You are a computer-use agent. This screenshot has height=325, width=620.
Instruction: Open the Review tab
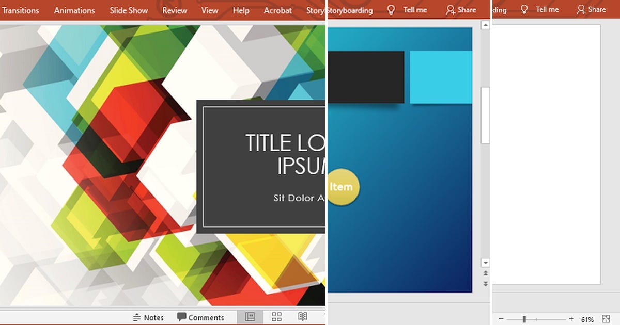174,10
